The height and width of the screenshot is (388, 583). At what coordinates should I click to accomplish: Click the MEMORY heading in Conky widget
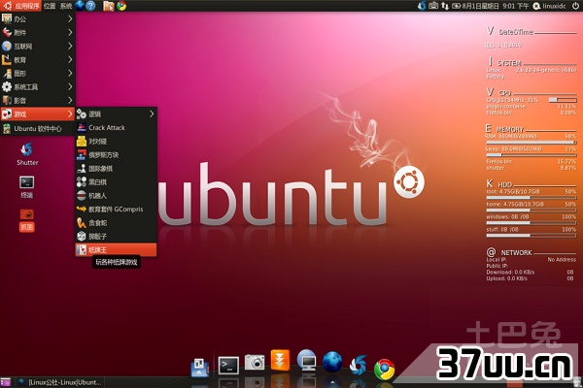point(509,130)
